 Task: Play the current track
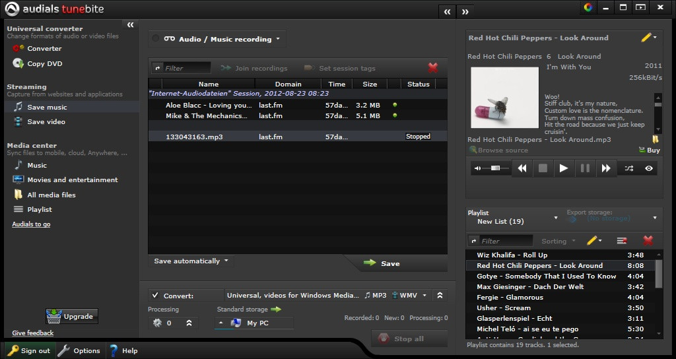pos(564,168)
